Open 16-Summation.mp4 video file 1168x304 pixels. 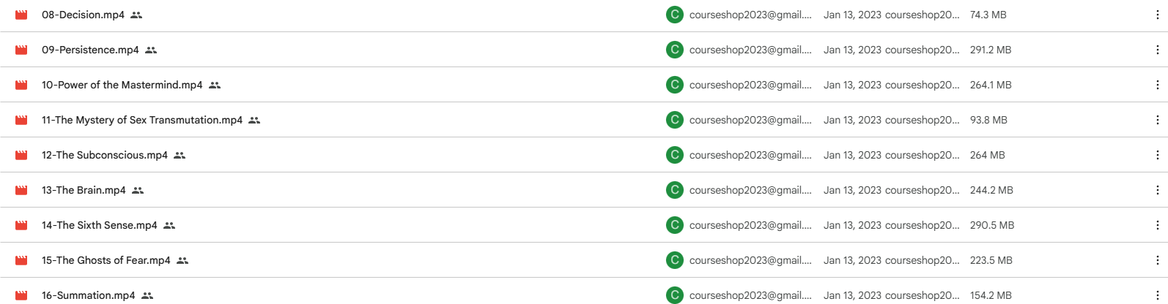pos(88,295)
